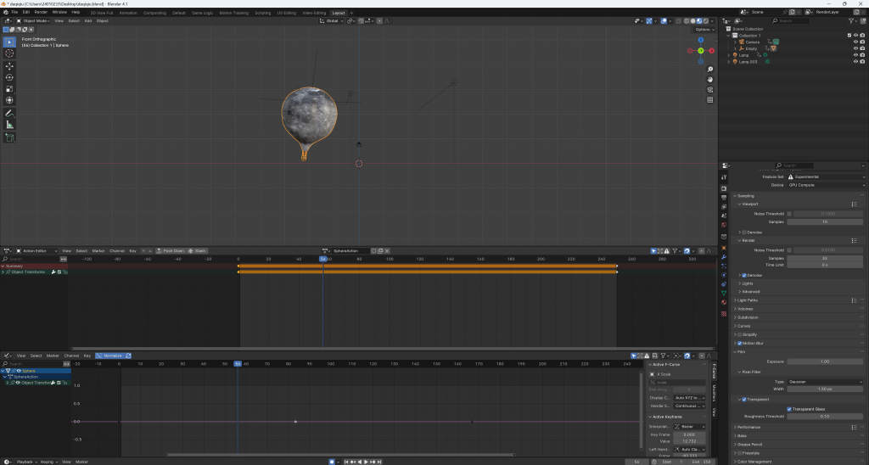Pick the Annotate tool

pyautogui.click(x=9, y=113)
